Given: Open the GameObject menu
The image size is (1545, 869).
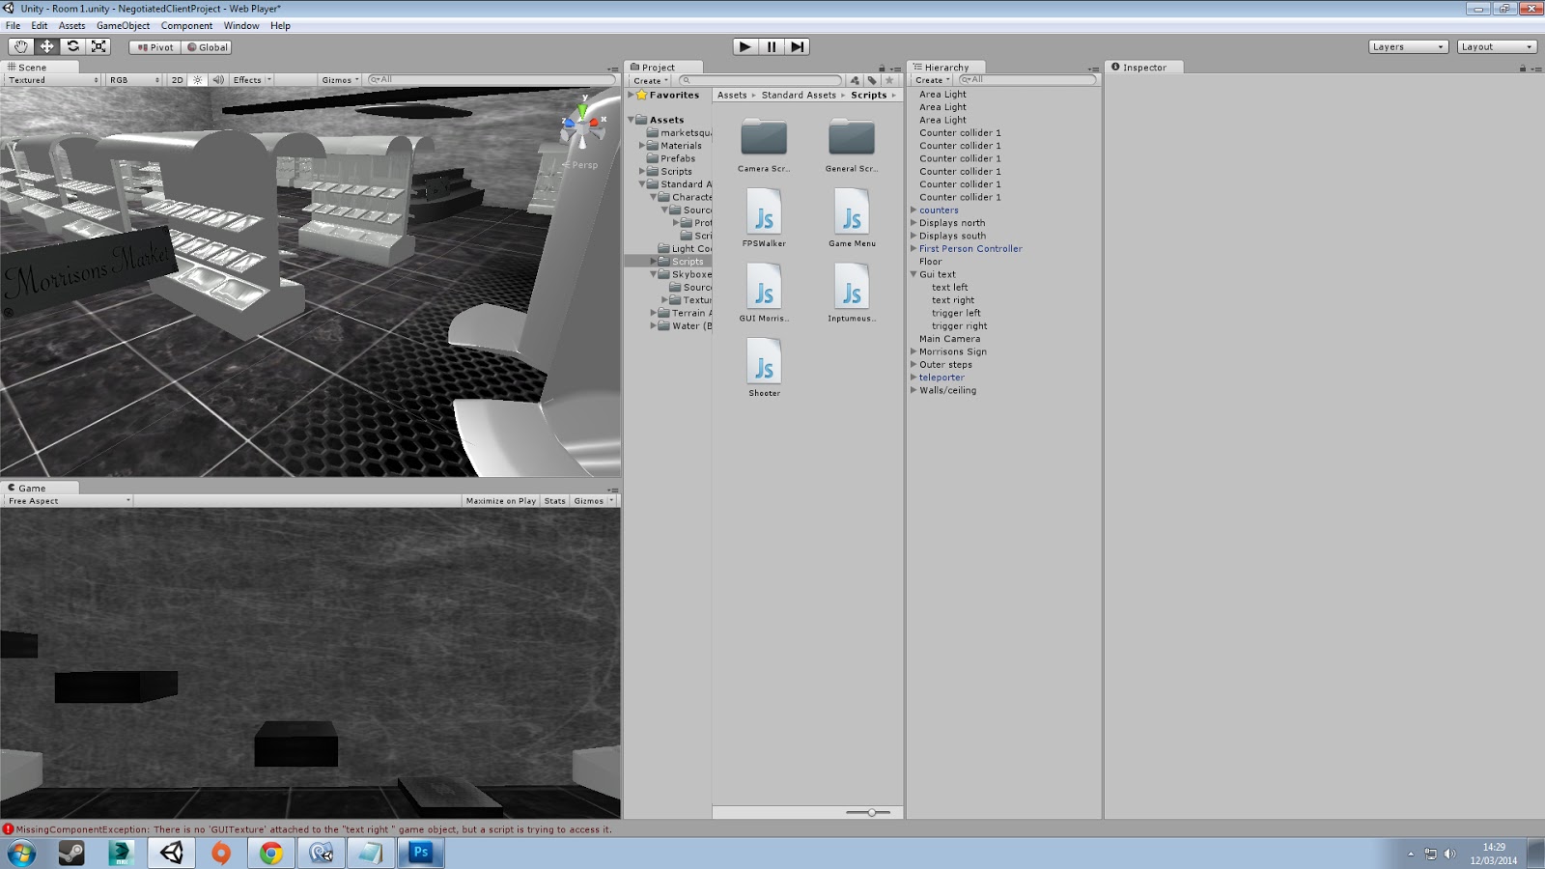Looking at the screenshot, I should click(123, 26).
